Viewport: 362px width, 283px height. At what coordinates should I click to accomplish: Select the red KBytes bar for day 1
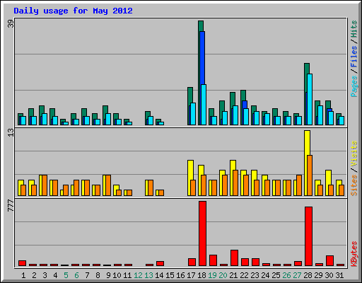[x=22, y=263]
